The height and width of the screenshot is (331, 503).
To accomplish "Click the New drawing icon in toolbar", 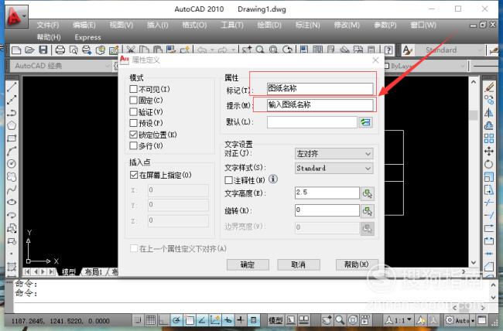I will coord(16,50).
